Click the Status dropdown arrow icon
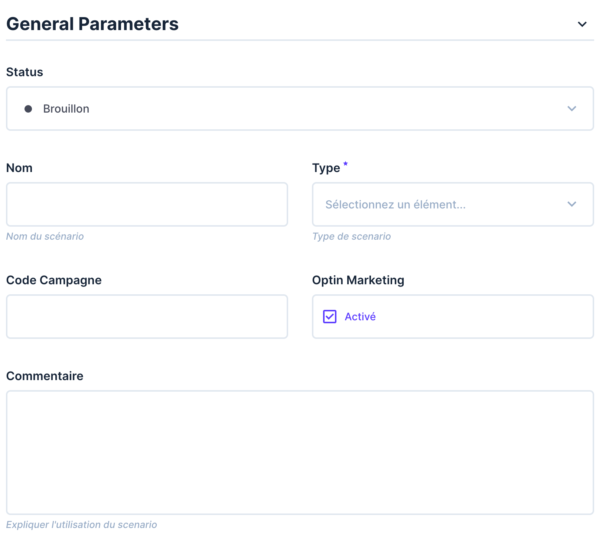Image resolution: width=609 pixels, height=541 pixels. (571, 108)
